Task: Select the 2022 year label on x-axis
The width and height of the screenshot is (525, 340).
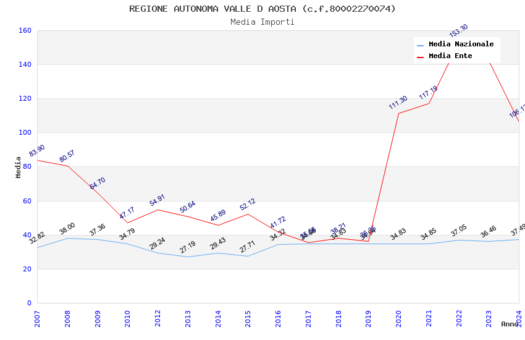Action: tap(459, 318)
